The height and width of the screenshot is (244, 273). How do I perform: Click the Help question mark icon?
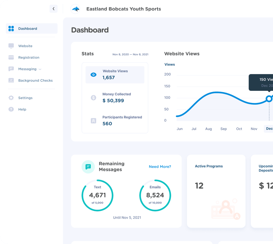click(x=11, y=109)
